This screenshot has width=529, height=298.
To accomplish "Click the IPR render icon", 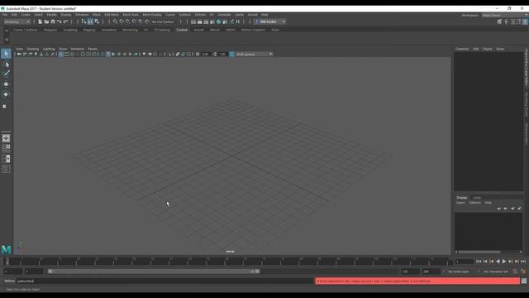I will coord(206,22).
